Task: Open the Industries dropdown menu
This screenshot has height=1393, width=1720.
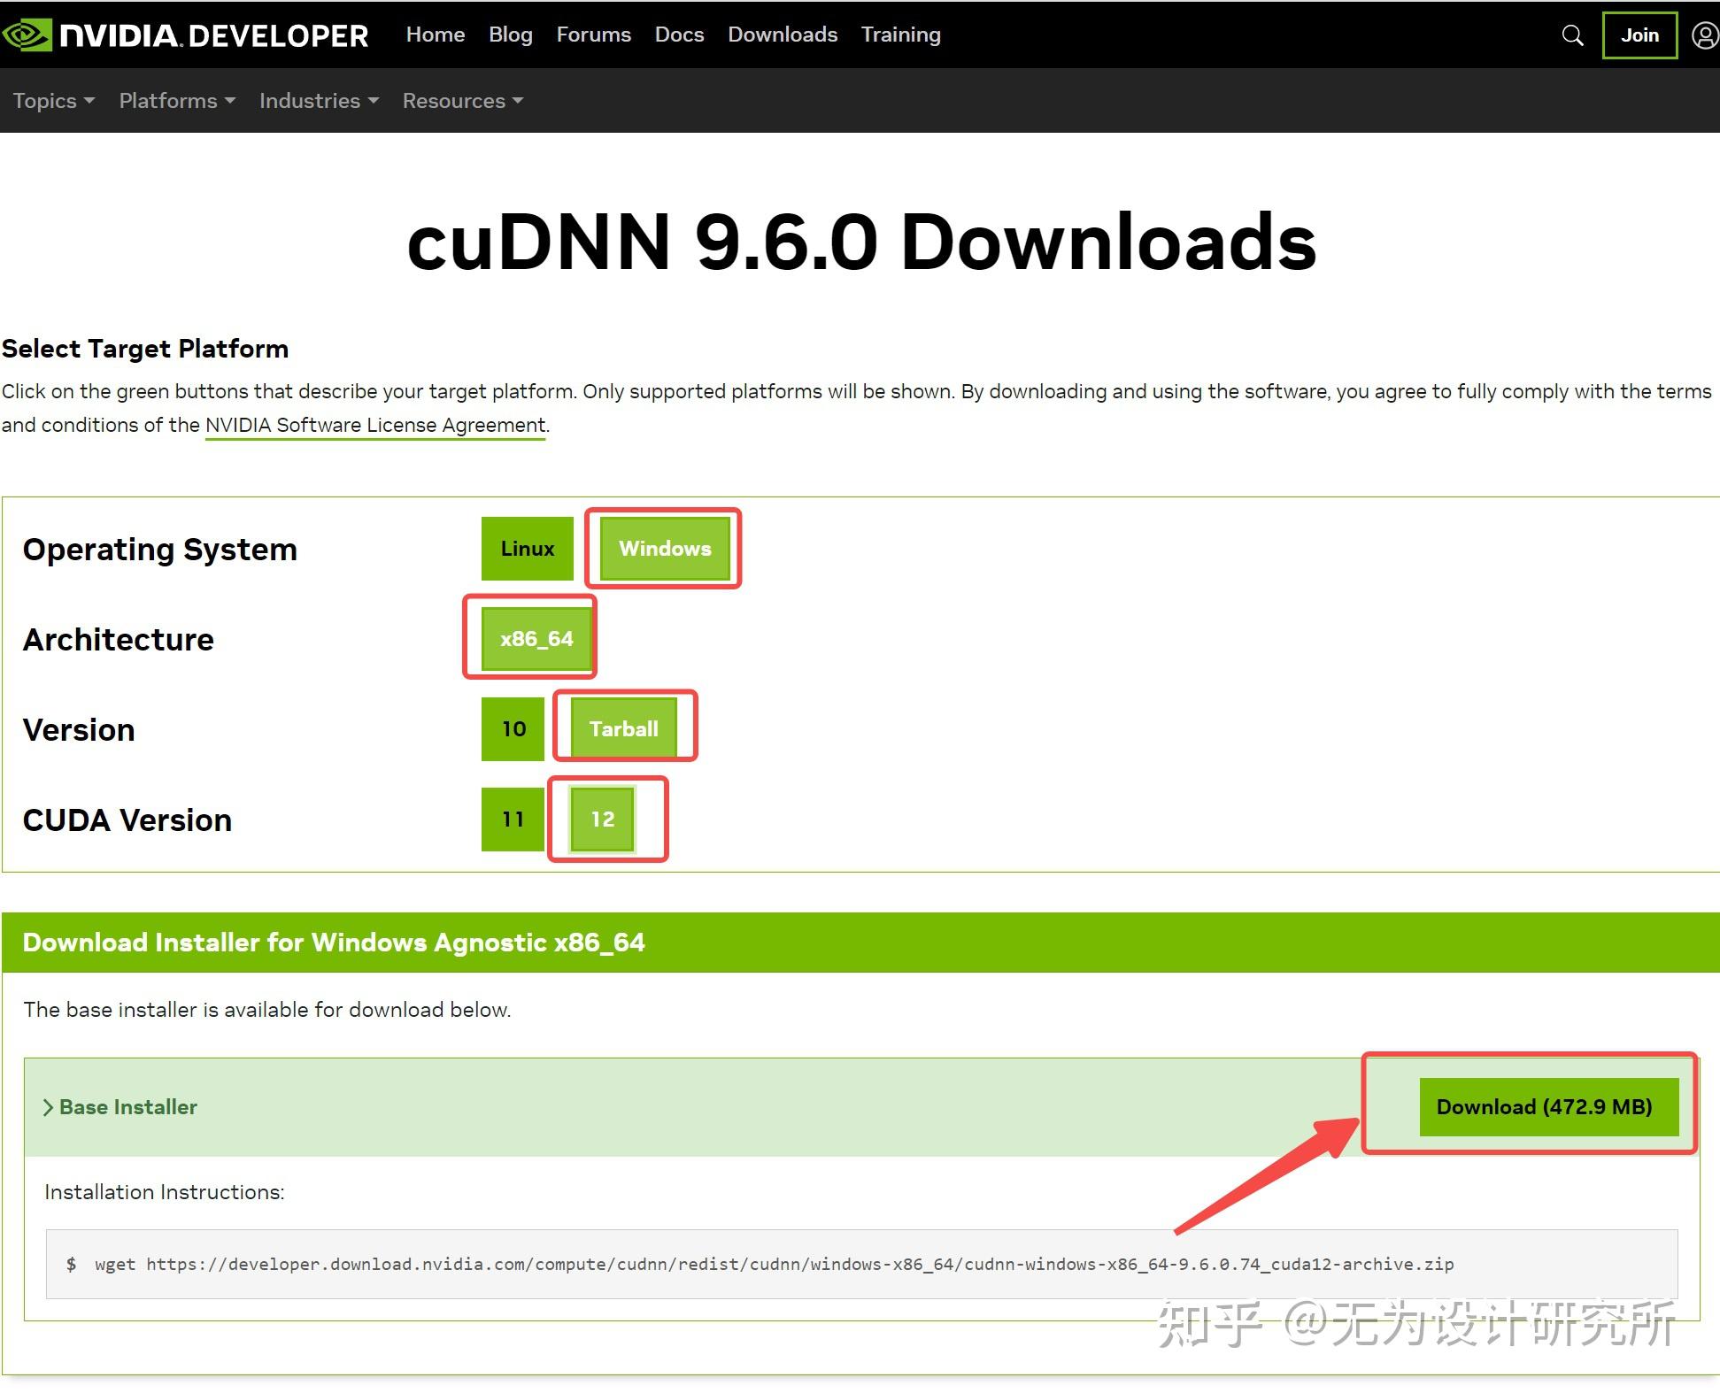Action: [319, 101]
